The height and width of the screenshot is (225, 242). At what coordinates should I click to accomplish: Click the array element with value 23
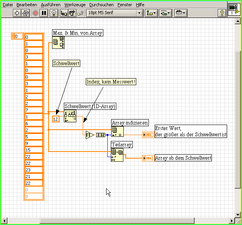[34, 170]
